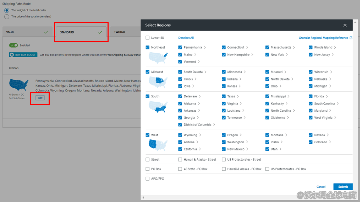Image resolution: width=362 pixels, height=202 pixels.
Task: Close the Select Regions dialog
Action: point(345,25)
